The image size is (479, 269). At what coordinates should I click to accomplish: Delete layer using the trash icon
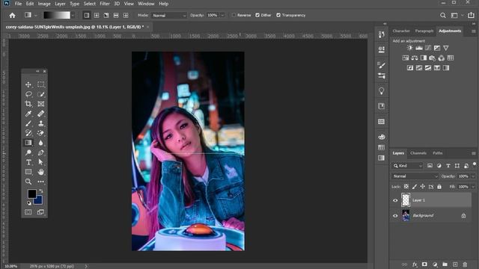click(465, 265)
